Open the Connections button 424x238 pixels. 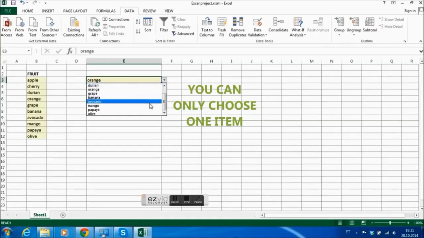(x=116, y=19)
